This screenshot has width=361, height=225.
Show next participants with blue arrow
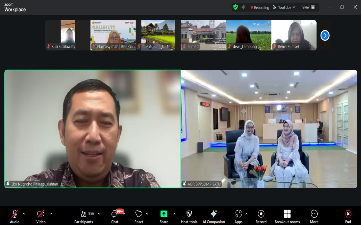[325, 35]
